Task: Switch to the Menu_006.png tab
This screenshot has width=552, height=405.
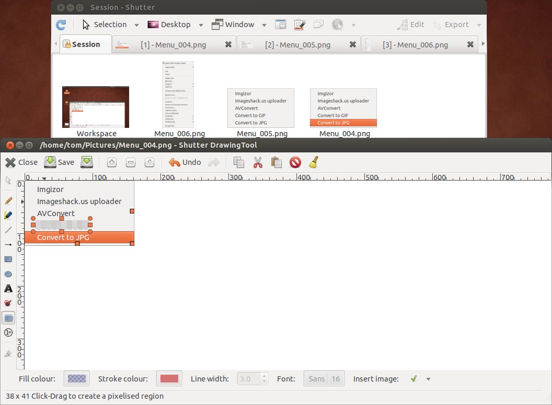Action: [x=415, y=45]
